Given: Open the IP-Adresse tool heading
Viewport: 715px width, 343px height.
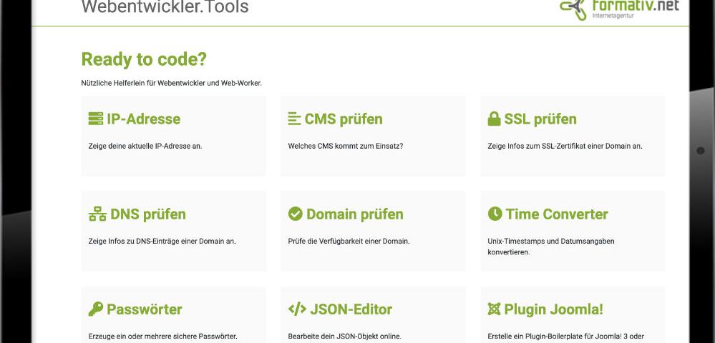Looking at the screenshot, I should pos(143,119).
